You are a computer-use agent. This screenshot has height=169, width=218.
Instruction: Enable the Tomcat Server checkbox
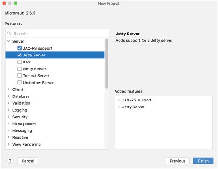[20, 76]
